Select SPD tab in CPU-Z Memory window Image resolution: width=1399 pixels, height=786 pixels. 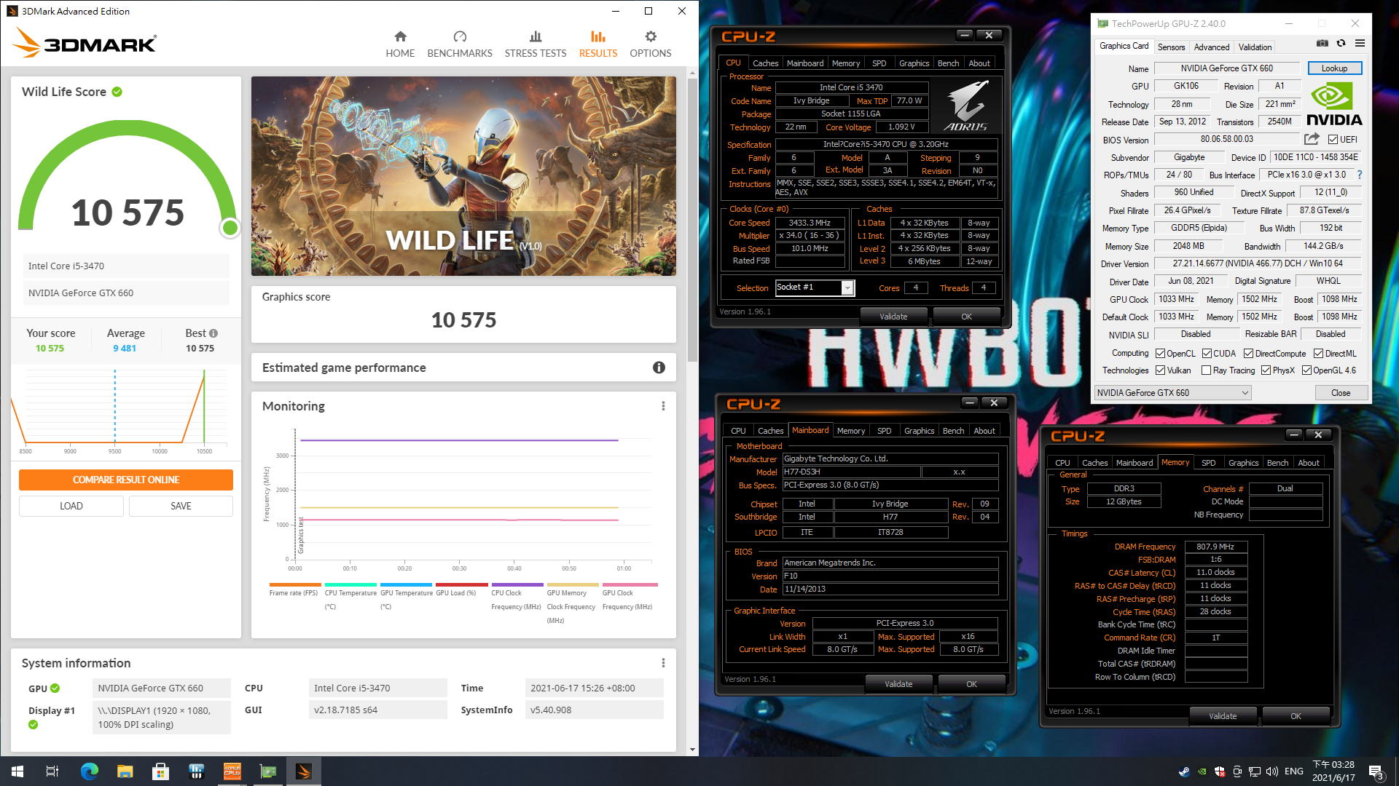pyautogui.click(x=1208, y=463)
